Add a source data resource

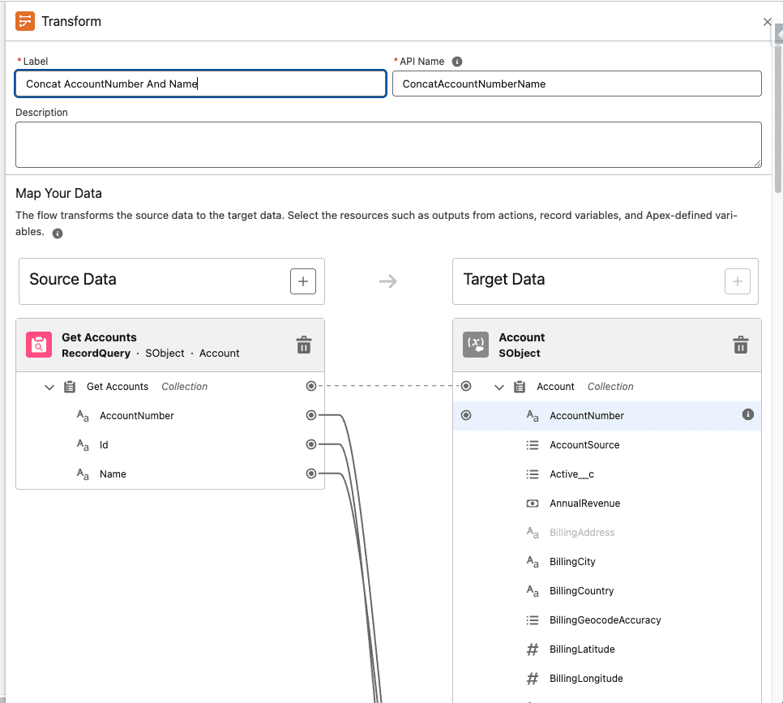click(303, 281)
